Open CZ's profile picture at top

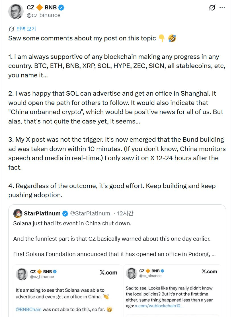coord(16,11)
